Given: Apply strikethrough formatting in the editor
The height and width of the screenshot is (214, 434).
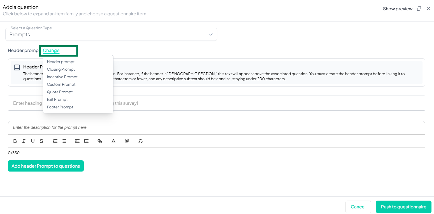Looking at the screenshot, I should (x=41, y=141).
